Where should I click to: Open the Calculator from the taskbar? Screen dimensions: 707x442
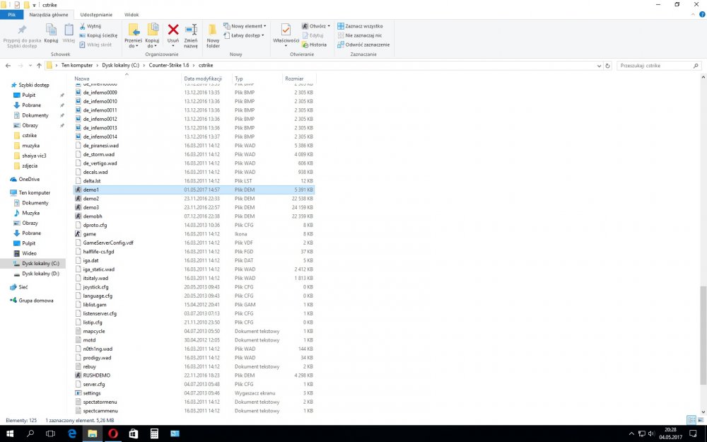point(154,434)
